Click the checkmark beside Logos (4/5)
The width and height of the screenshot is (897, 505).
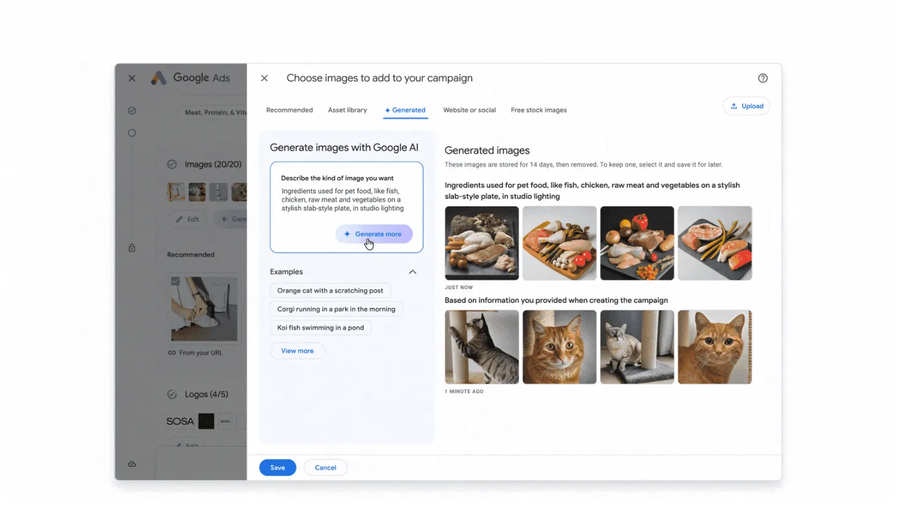[x=172, y=395]
